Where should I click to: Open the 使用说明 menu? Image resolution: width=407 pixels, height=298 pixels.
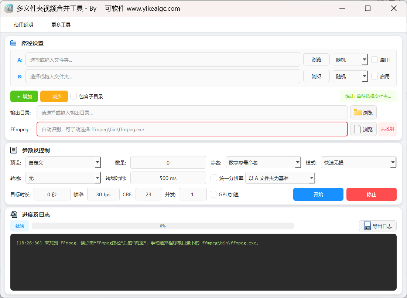[24, 25]
